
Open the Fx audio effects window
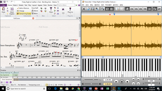coord(155,9)
